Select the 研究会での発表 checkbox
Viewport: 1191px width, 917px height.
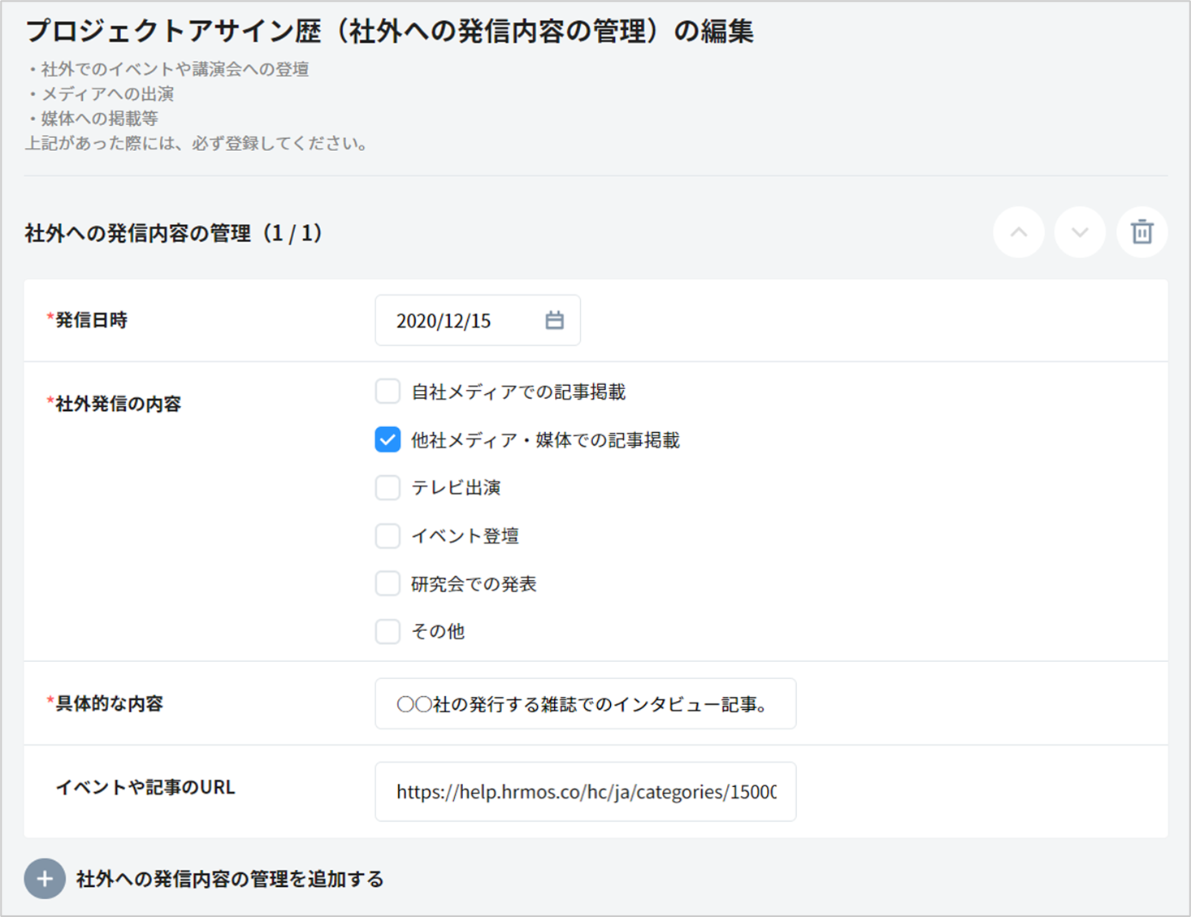click(x=388, y=583)
